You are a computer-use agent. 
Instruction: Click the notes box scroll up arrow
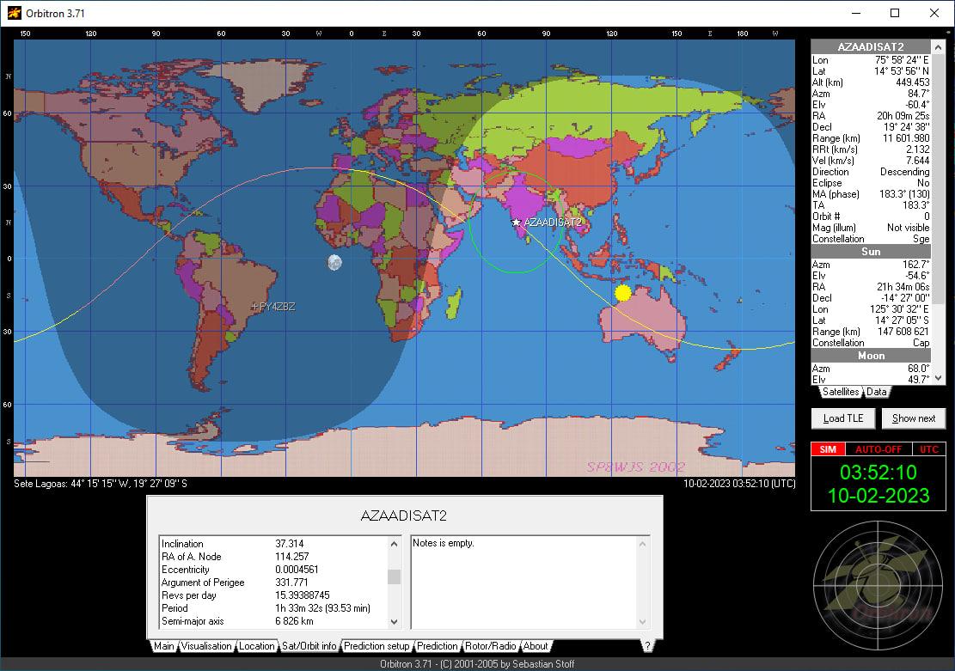click(x=643, y=543)
